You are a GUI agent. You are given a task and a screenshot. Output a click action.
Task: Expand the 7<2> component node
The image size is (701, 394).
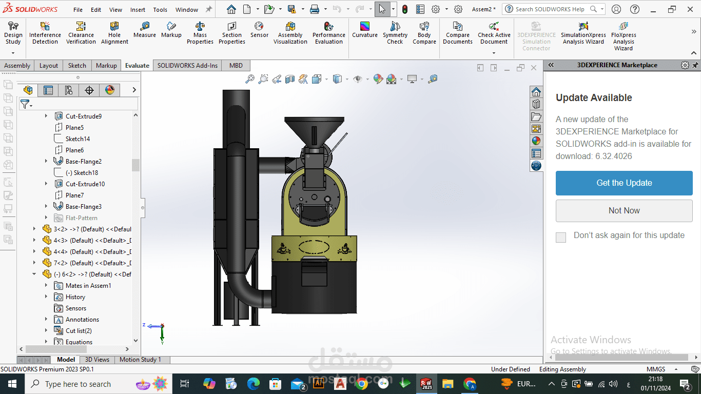coord(34,263)
